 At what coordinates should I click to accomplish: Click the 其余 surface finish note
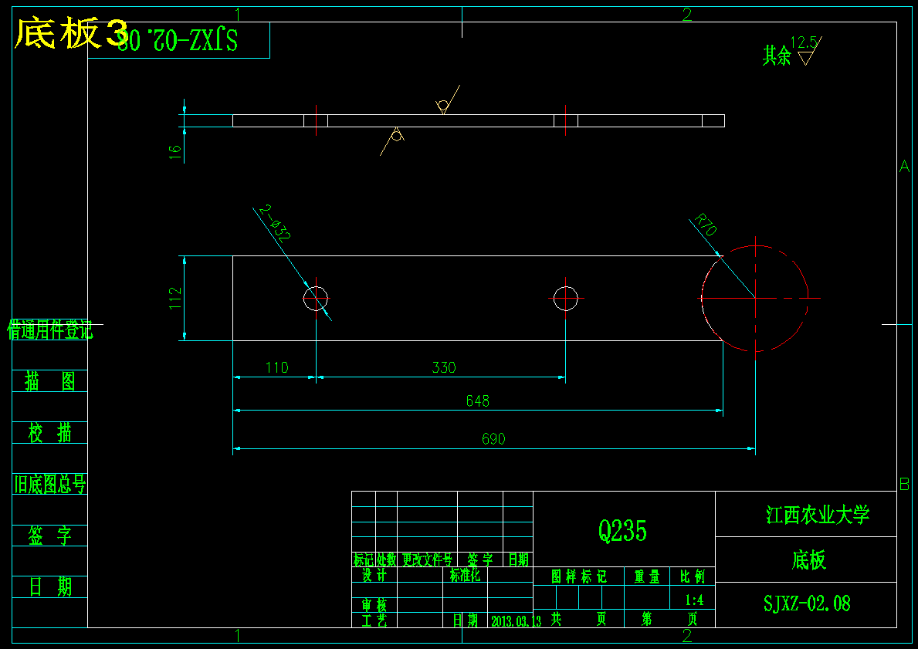coord(776,56)
